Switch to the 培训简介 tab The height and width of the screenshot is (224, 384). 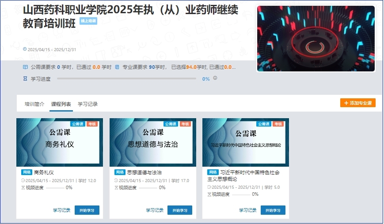pos(34,104)
